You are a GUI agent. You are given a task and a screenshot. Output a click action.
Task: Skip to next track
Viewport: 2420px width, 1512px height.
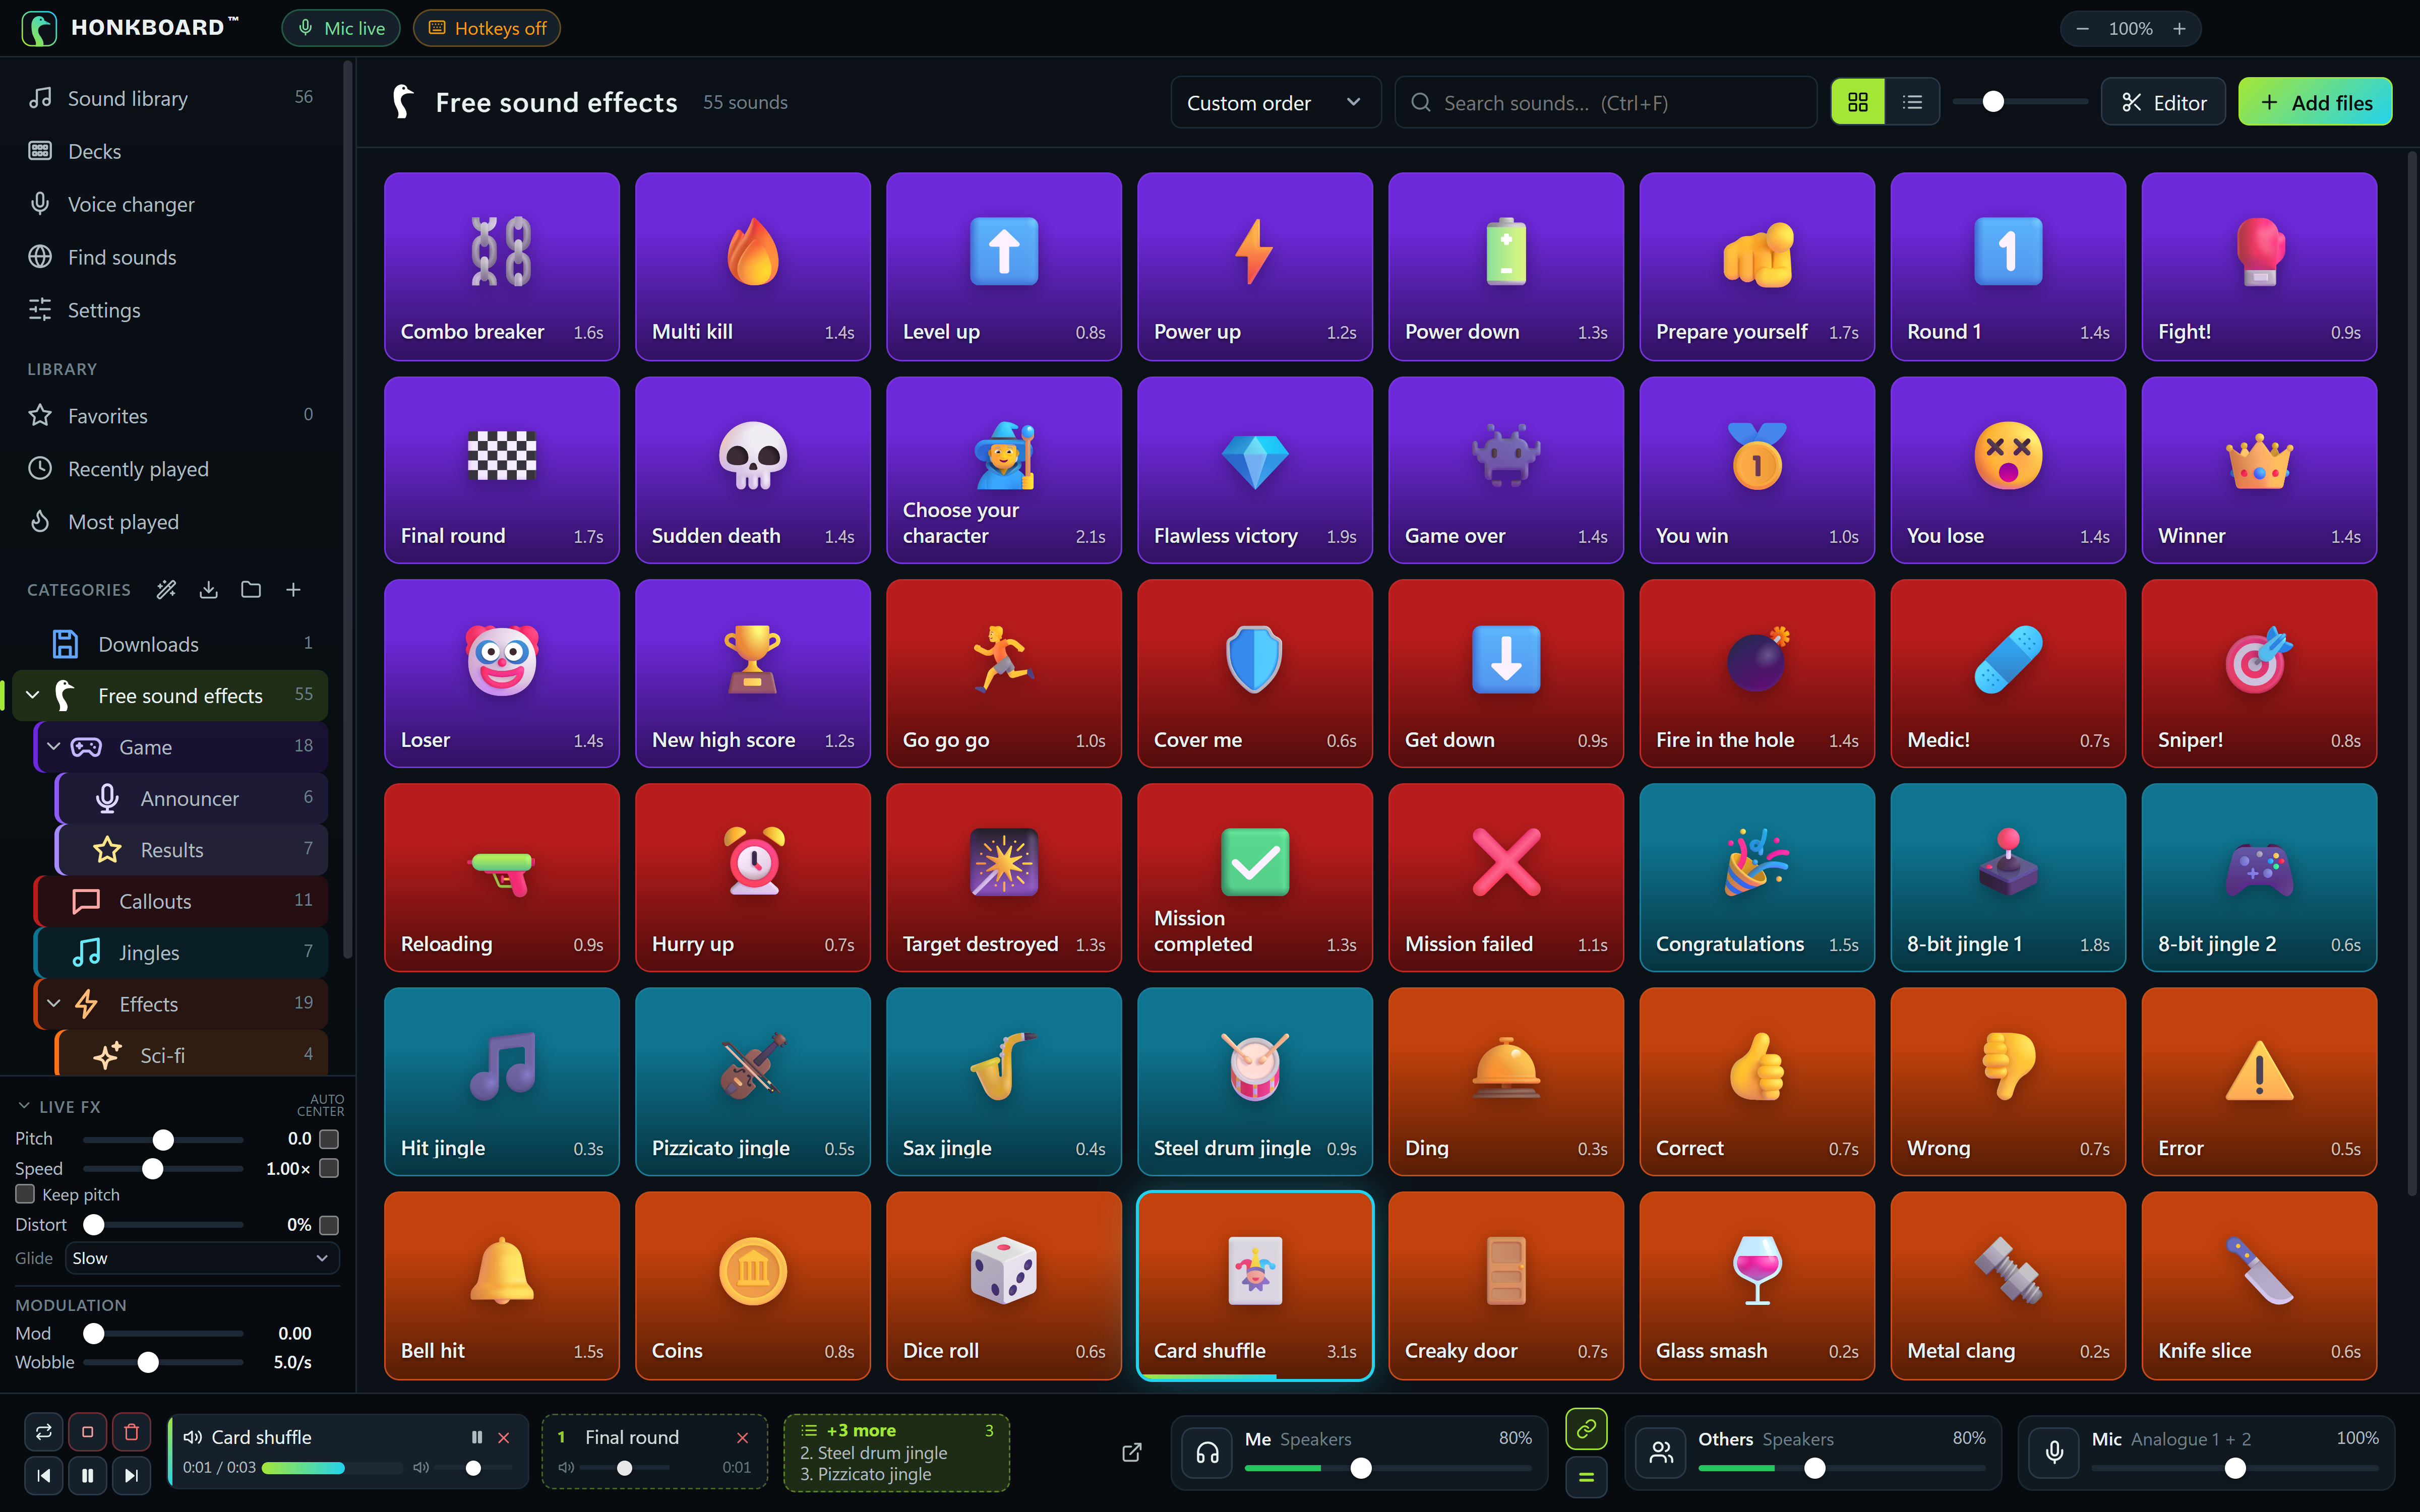pos(131,1476)
